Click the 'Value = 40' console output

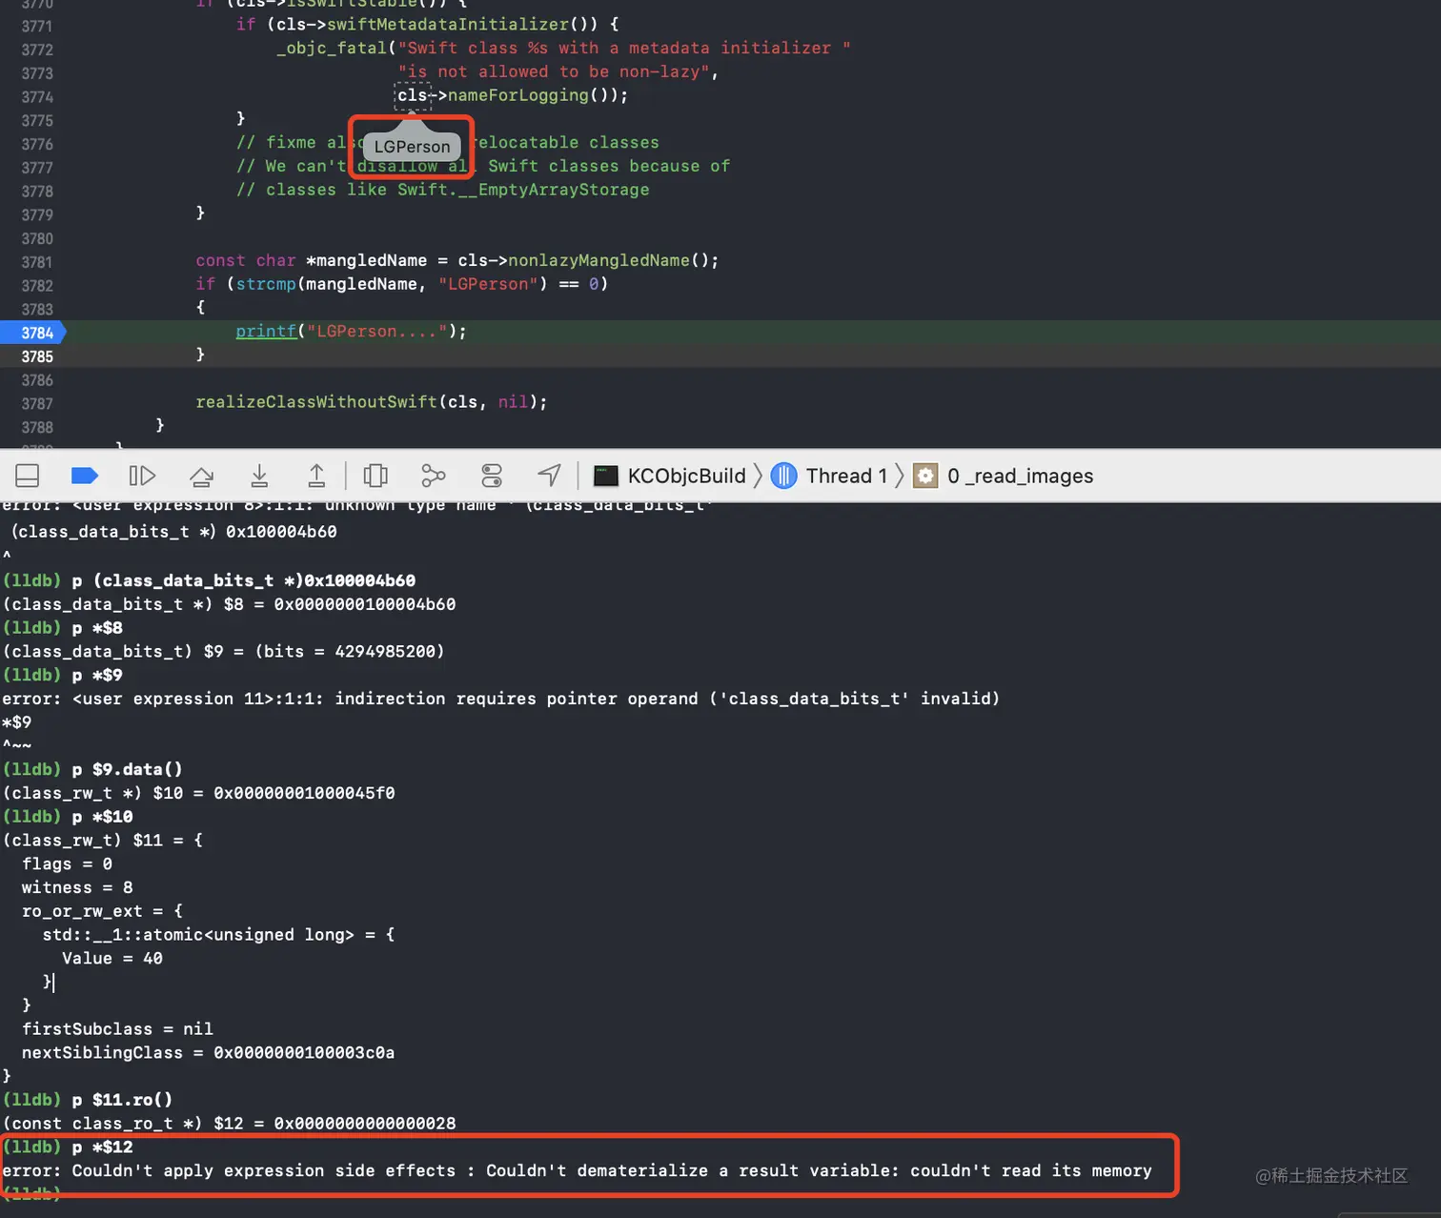(112, 958)
